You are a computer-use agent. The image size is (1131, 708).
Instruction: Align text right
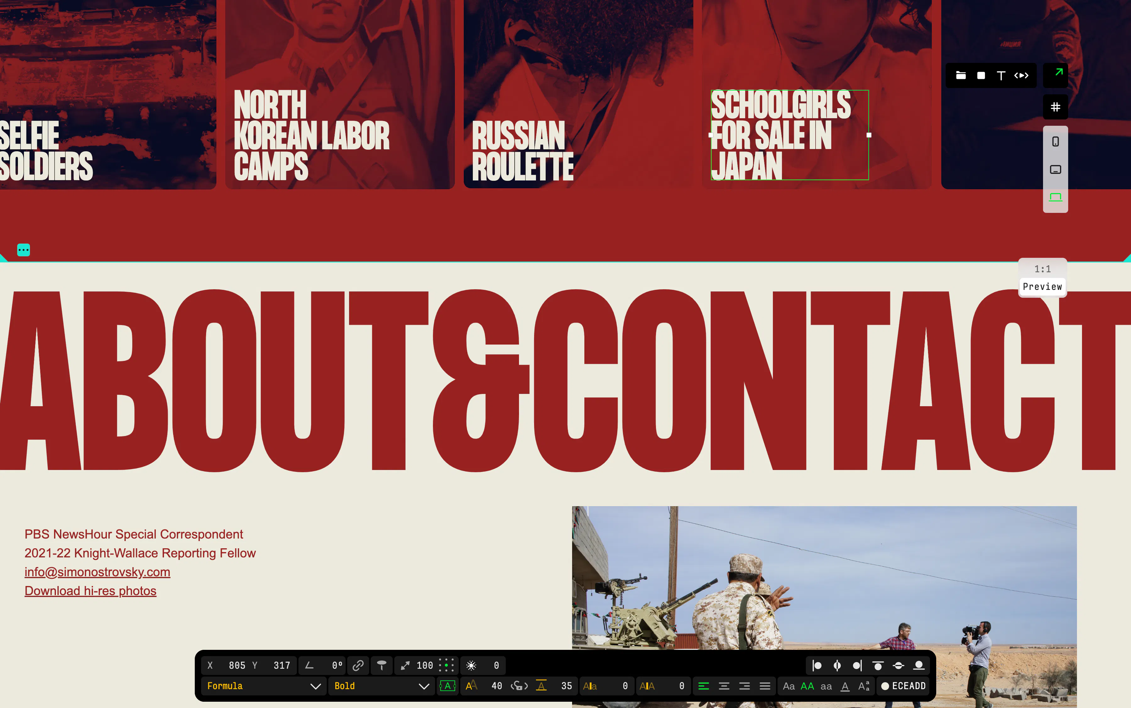[x=745, y=686]
